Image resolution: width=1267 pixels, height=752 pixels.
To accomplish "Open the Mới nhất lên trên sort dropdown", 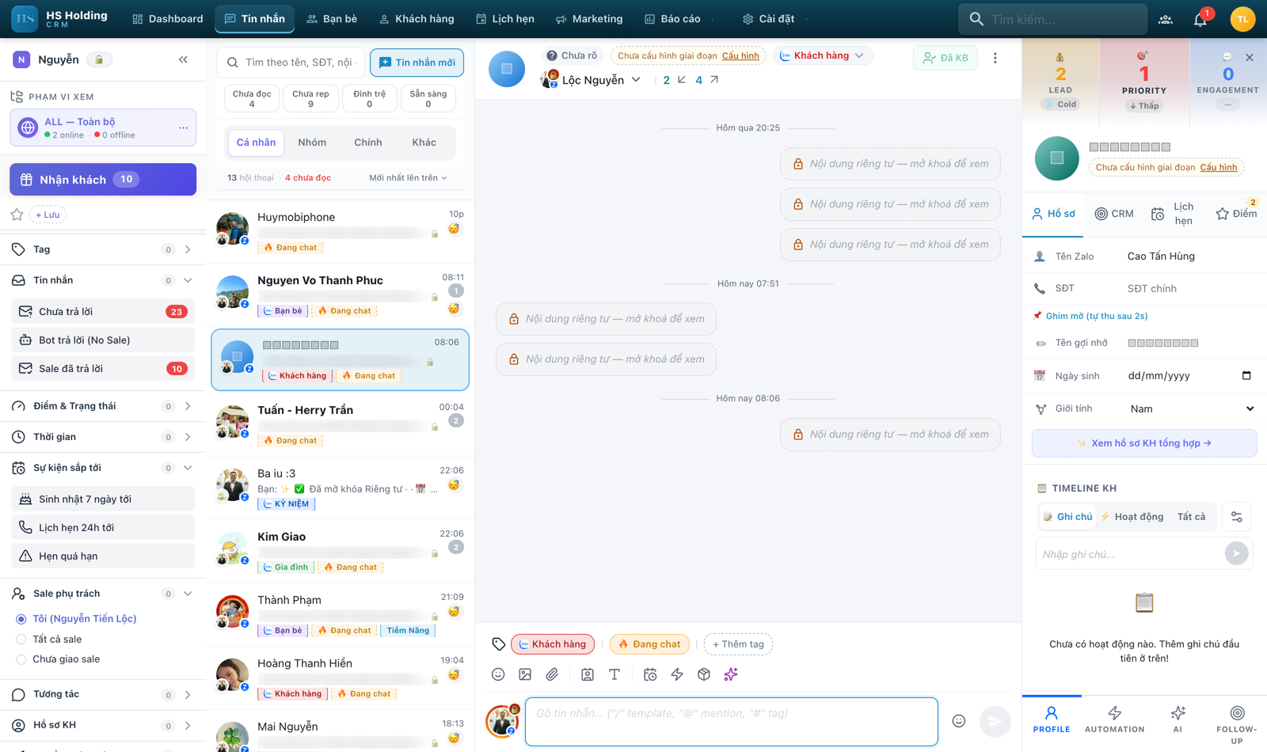I will (408, 178).
